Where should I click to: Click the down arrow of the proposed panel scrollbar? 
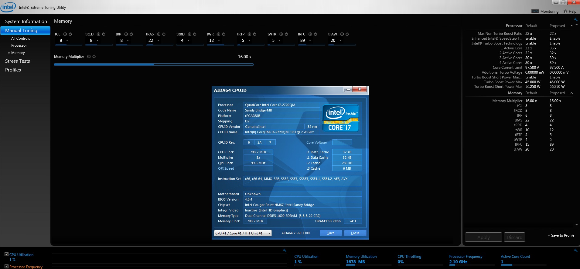click(x=576, y=225)
